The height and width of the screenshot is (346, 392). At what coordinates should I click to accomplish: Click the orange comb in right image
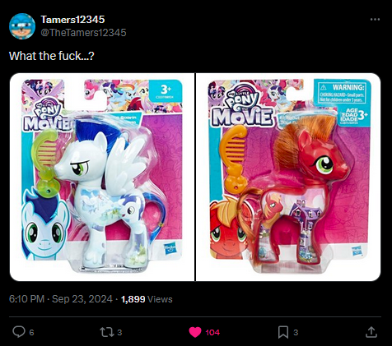click(233, 158)
